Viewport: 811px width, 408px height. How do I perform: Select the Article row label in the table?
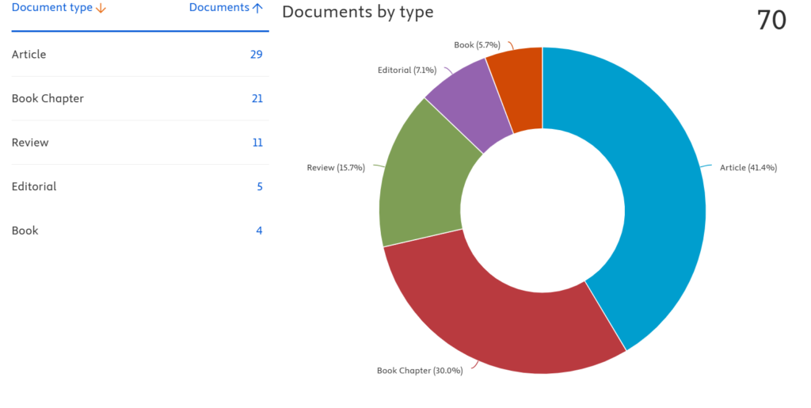tap(29, 55)
